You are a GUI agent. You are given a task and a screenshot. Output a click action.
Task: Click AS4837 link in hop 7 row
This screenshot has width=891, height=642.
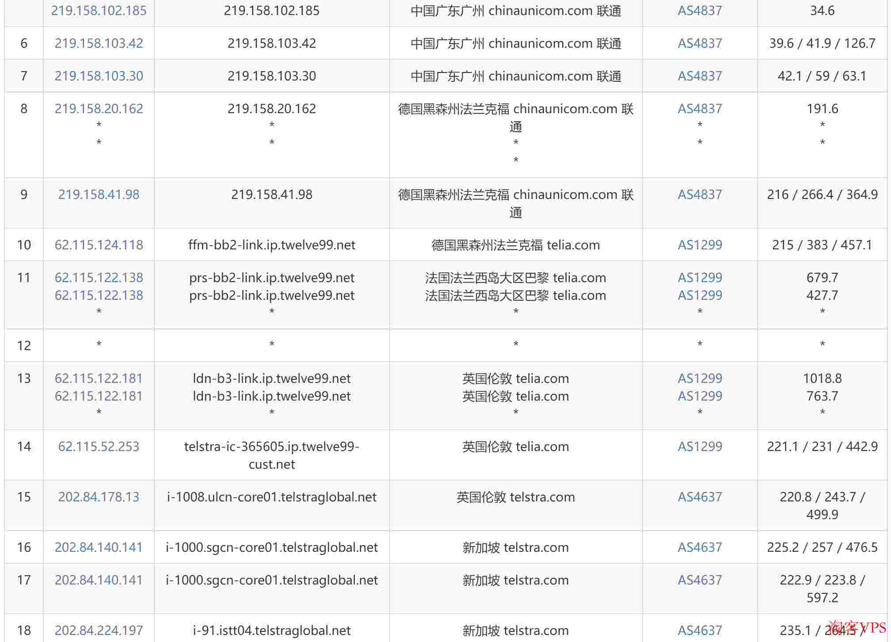point(700,76)
